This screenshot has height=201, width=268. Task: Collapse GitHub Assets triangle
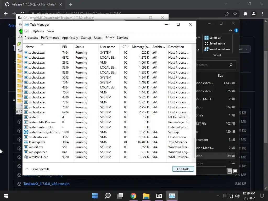pyautogui.click(x=14, y=100)
